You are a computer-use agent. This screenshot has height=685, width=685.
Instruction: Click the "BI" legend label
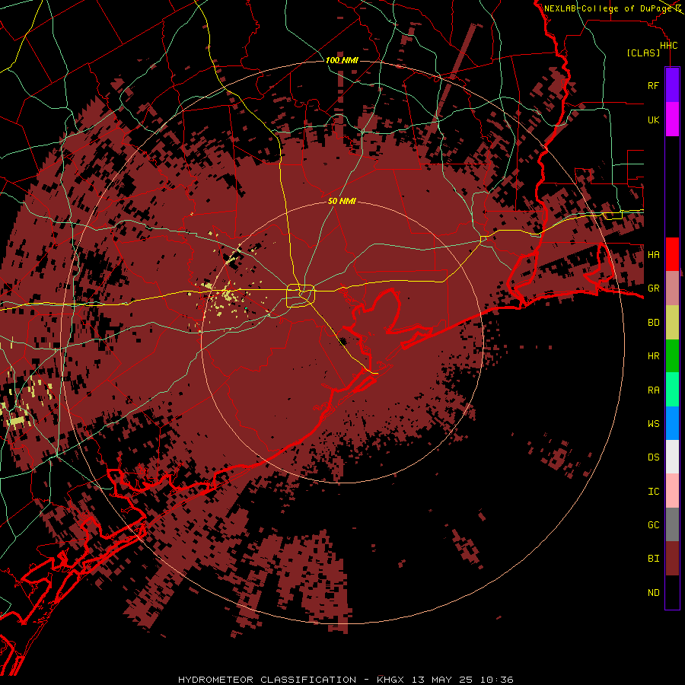pyautogui.click(x=653, y=559)
